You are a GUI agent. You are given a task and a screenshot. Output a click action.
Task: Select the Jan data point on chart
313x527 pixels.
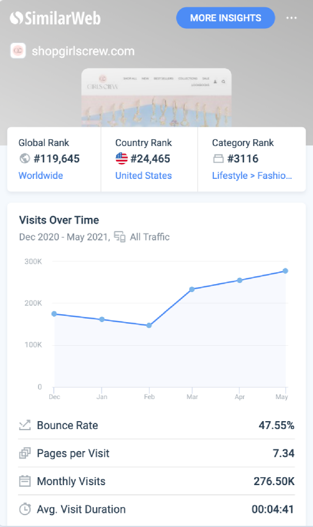[102, 319]
